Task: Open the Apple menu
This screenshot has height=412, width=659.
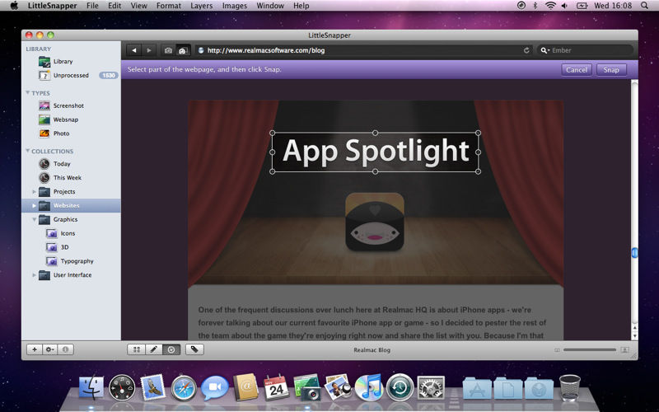Action: pos(14,6)
